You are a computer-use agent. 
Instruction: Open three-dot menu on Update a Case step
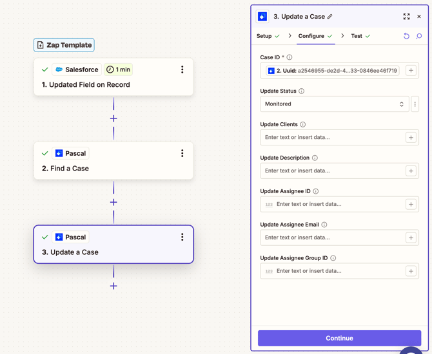[x=182, y=237]
